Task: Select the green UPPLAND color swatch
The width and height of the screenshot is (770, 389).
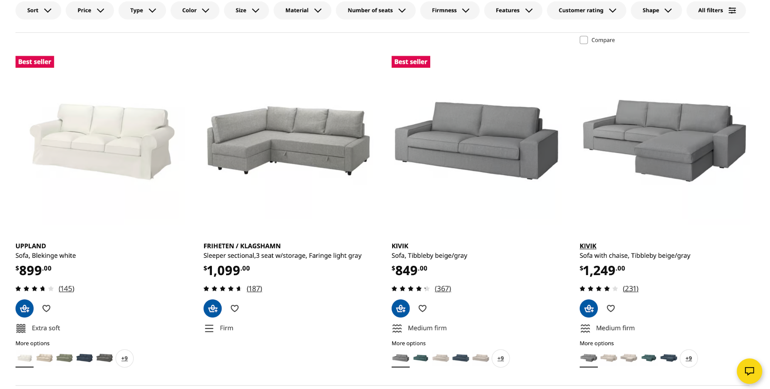Action: [64, 358]
